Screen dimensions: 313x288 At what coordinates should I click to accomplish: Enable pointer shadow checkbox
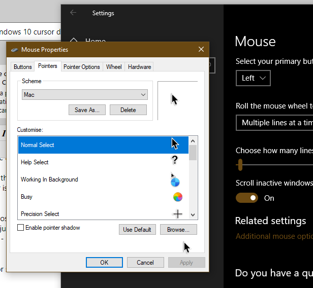click(x=20, y=228)
